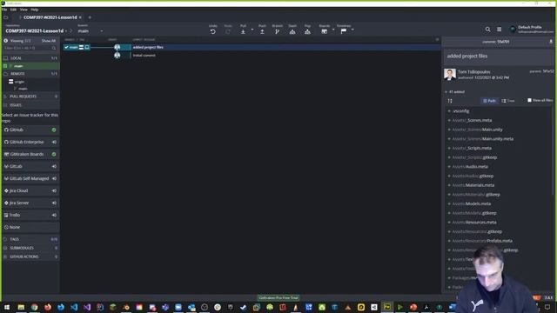Image resolution: width=557 pixels, height=313 pixels.
Task: Select None for issue tracker
Action: click(x=30, y=227)
